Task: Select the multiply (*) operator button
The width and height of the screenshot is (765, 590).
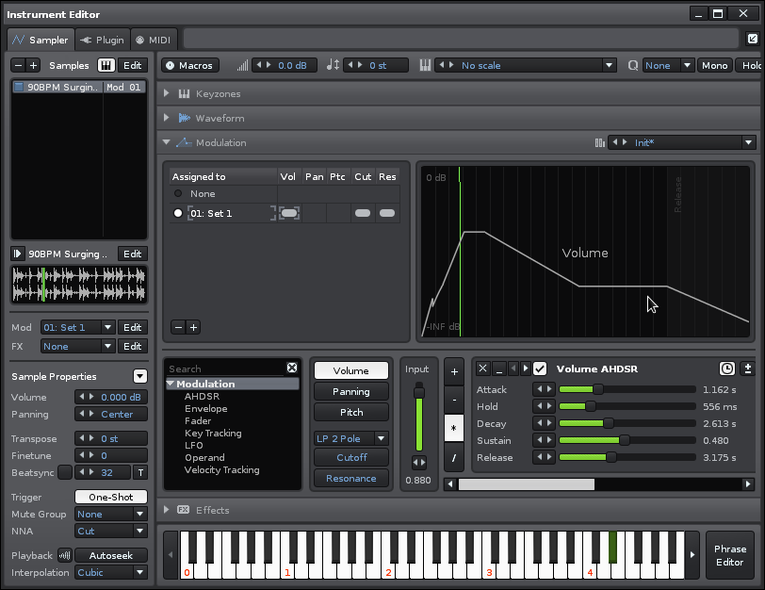Action: tap(453, 427)
